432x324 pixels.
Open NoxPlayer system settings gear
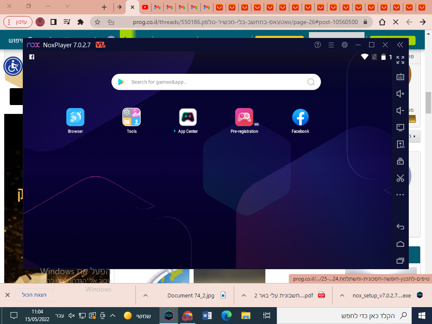[345, 45]
